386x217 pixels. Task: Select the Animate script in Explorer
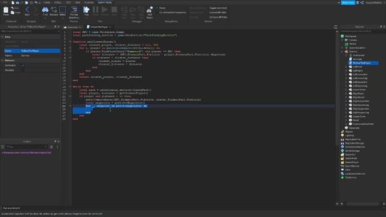pos(357,59)
